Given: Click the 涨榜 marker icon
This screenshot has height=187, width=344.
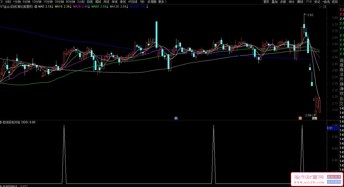Looking at the screenshot, I should point(314,118).
